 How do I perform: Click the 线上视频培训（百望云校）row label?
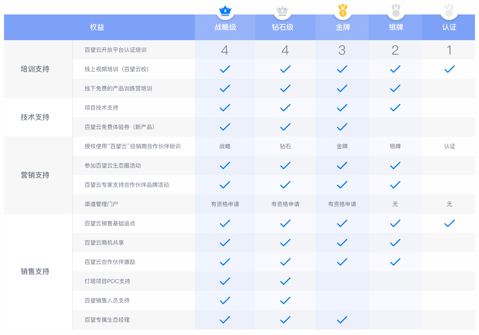(x=118, y=69)
